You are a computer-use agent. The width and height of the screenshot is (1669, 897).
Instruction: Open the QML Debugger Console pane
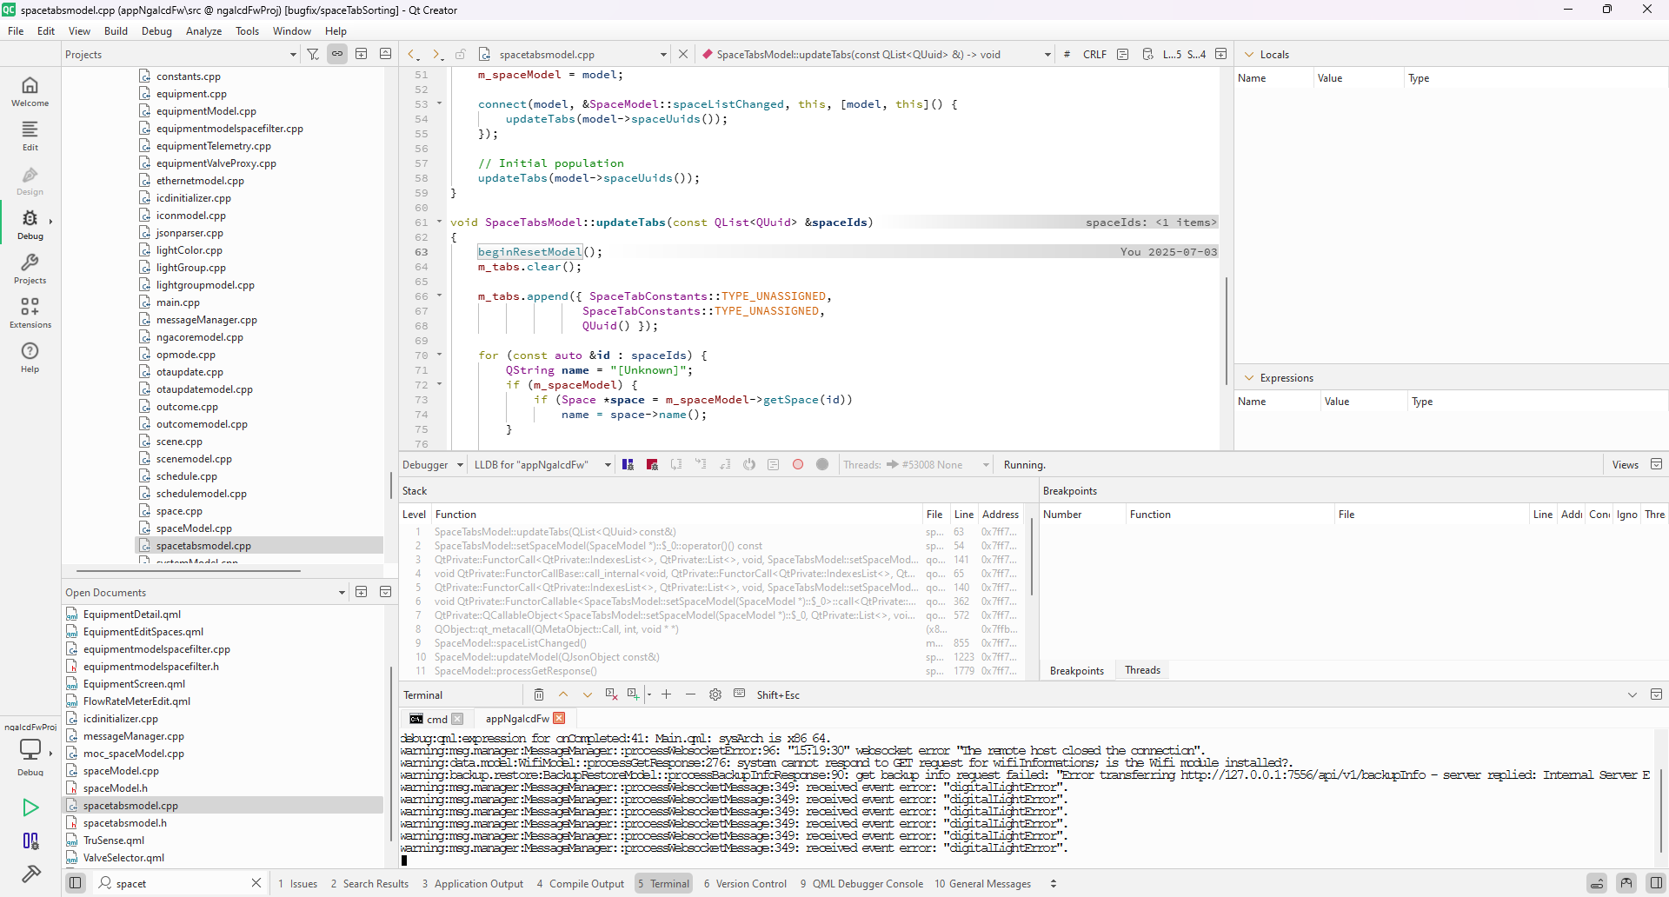pos(861,884)
